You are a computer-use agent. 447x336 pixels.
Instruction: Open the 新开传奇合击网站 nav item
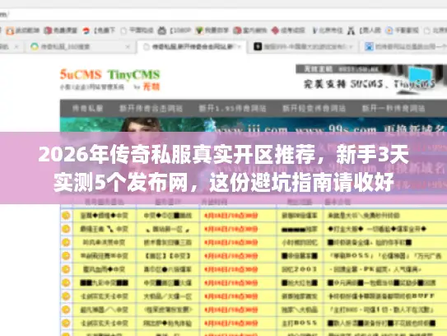151,108
